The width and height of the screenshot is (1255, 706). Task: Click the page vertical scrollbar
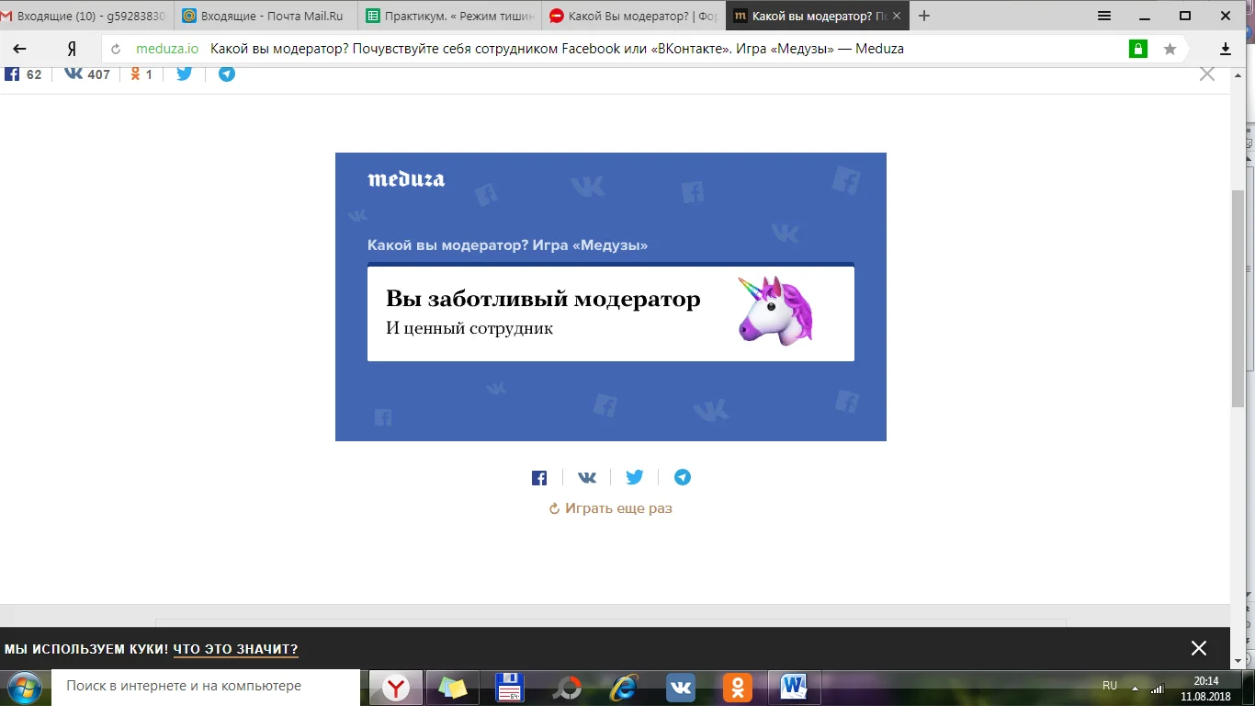point(1238,298)
